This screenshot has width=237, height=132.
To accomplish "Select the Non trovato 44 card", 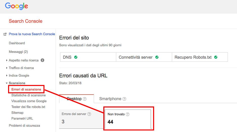I will click(128, 119).
